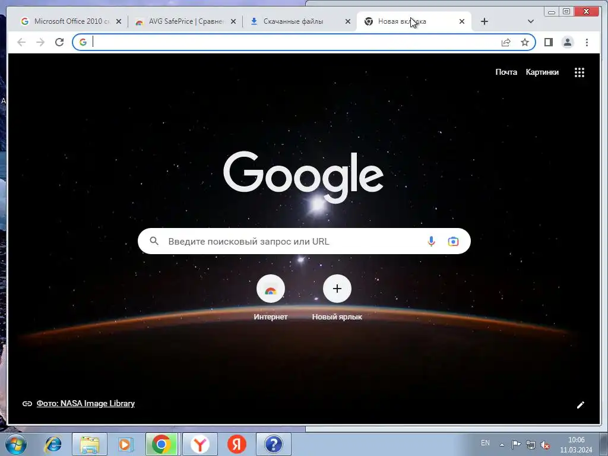Open the side panel icon

coord(548,42)
